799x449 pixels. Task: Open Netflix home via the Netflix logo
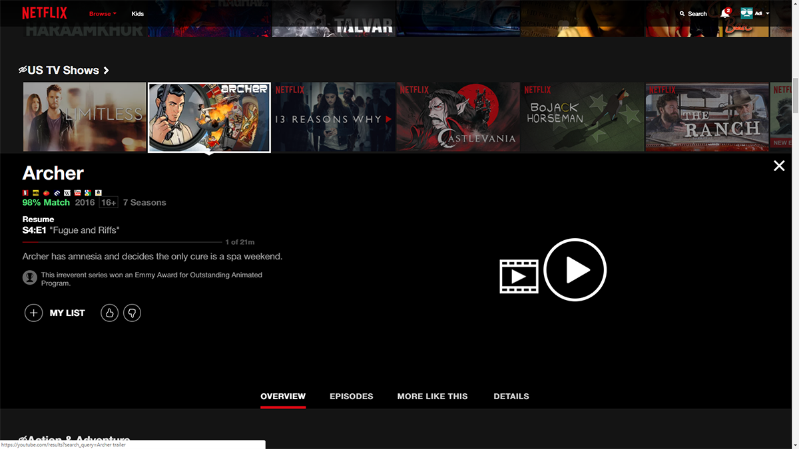43,12
